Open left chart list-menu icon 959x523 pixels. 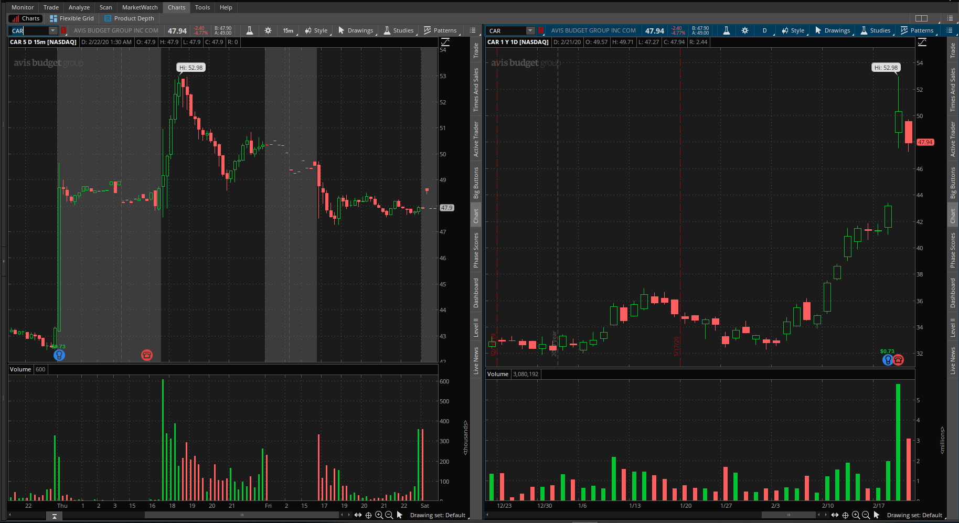pos(473,30)
